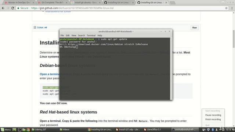This screenshot has height=132, width=235.
Task: Click the show desktop icon in the taskbar
Action: pyautogui.click(x=14, y=129)
